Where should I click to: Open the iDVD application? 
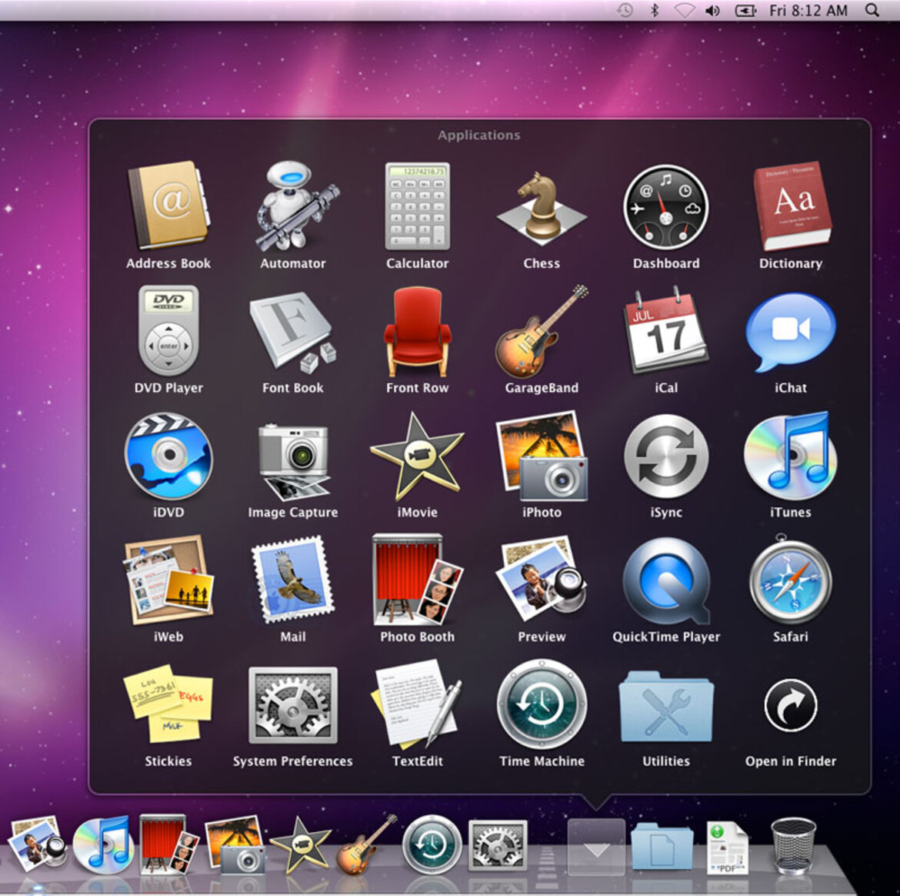click(168, 456)
